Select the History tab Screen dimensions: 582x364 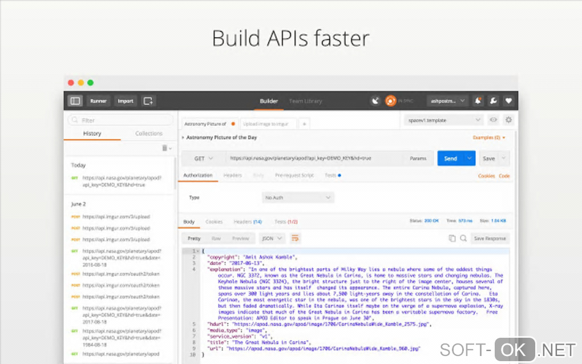point(92,134)
